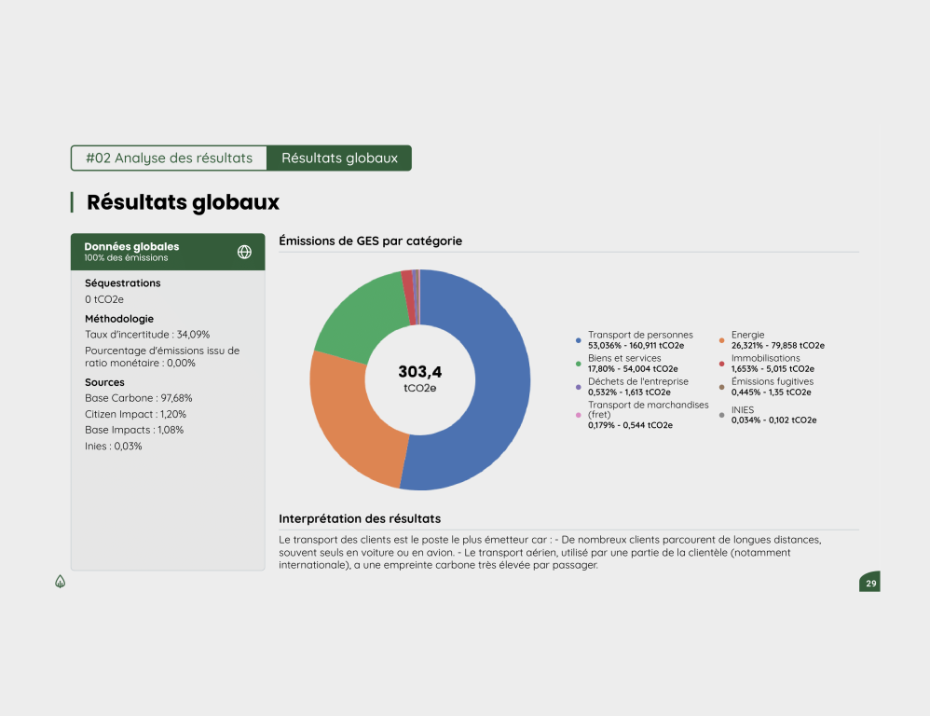This screenshot has width=930, height=716.
Task: Click the Base Impacts : 1,08% line
Action: [x=134, y=430]
